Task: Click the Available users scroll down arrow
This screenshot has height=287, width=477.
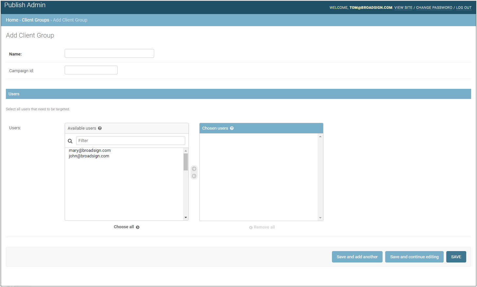Action: click(x=186, y=217)
